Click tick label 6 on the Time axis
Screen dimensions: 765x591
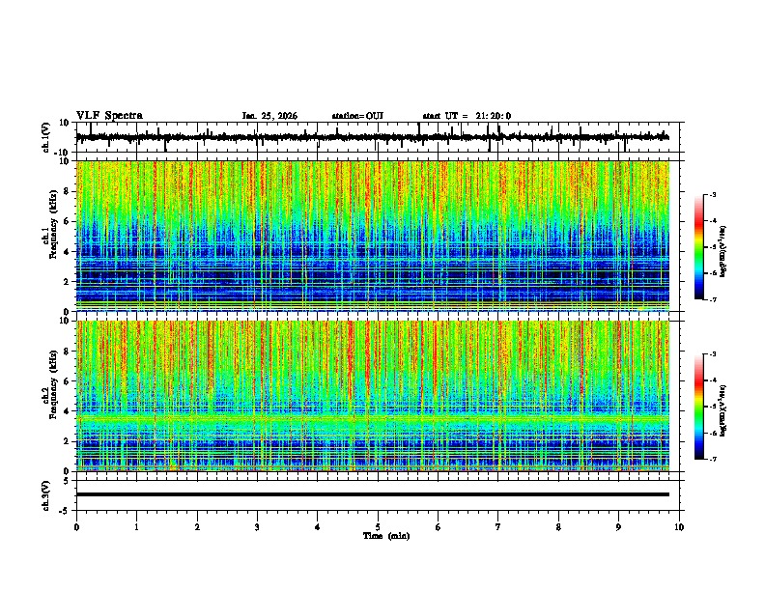tap(439, 527)
